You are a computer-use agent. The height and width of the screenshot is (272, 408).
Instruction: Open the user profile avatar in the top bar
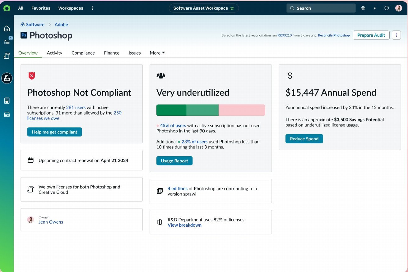399,8
